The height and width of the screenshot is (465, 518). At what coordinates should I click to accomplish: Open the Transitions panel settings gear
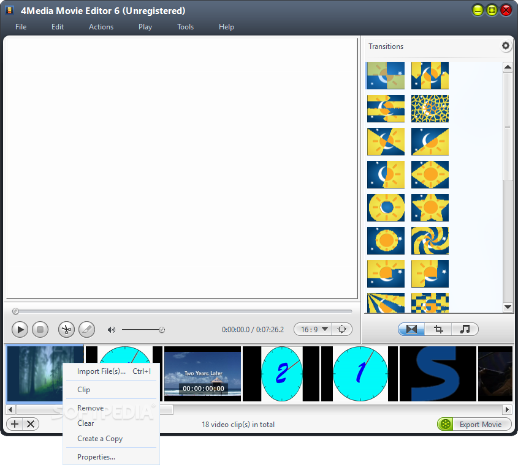(x=506, y=45)
